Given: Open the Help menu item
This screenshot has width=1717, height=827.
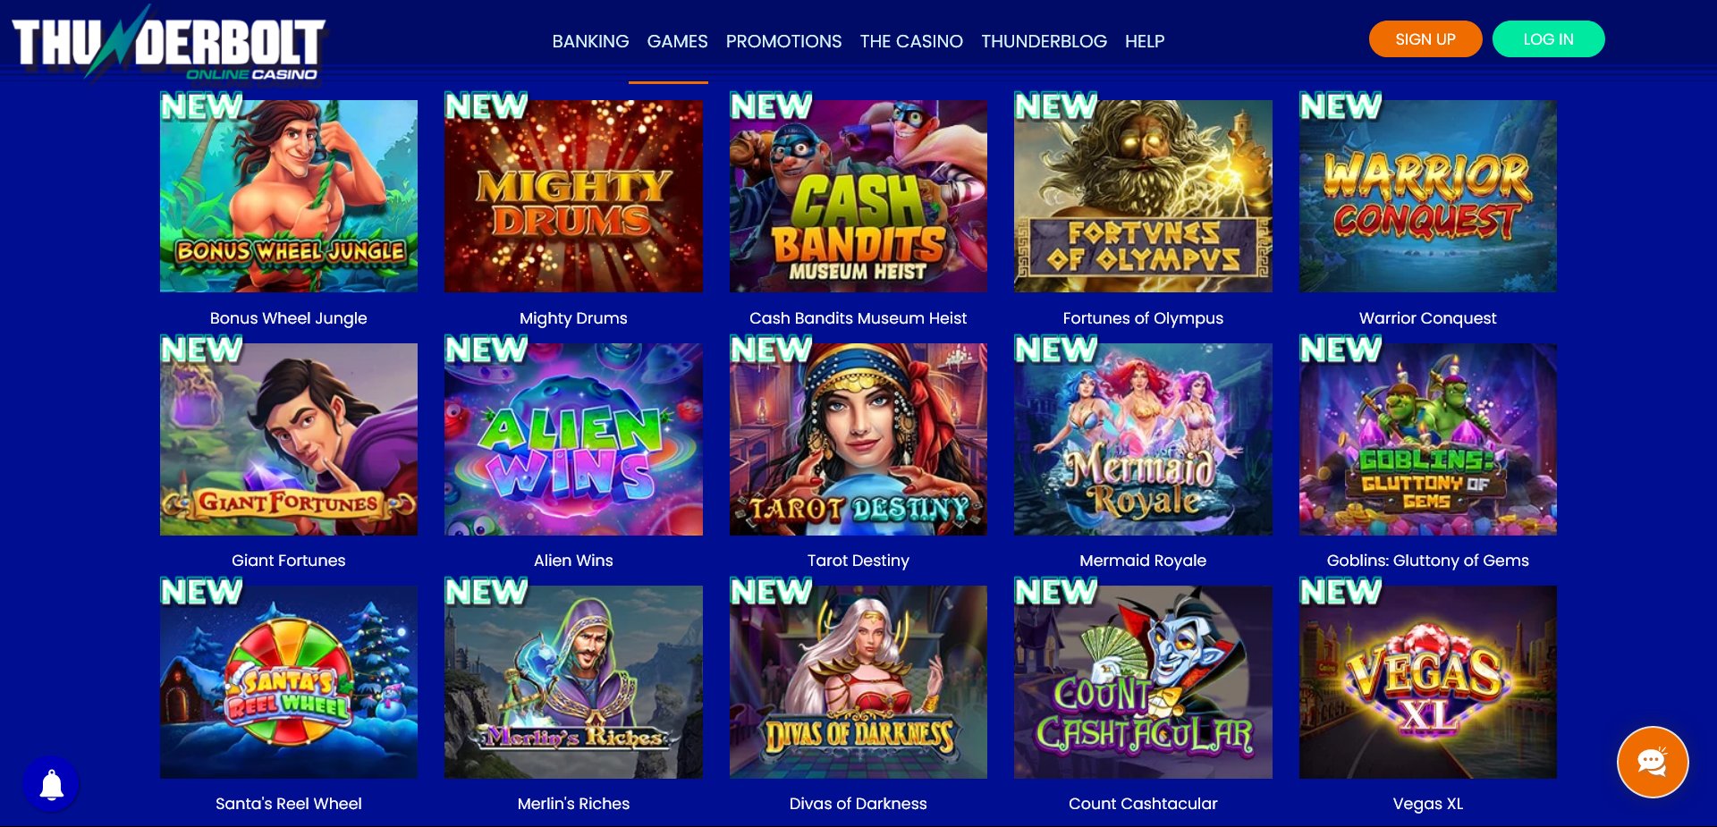Looking at the screenshot, I should [x=1145, y=41].
